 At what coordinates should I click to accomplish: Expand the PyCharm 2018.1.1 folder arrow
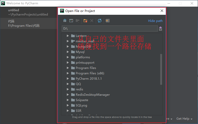(x=68, y=79)
